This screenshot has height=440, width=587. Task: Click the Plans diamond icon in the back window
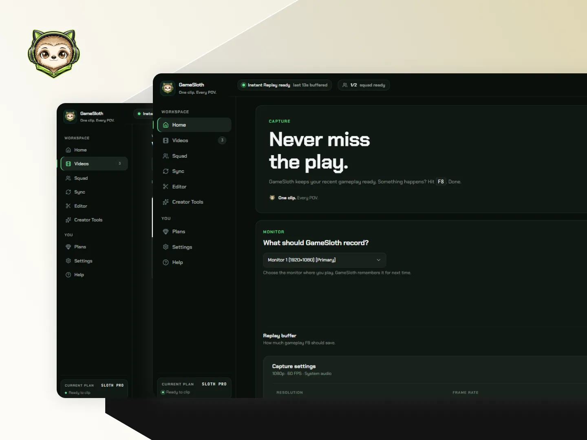68,247
